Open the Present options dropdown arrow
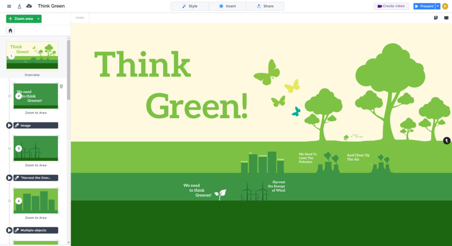This screenshot has height=246, width=452. (x=437, y=6)
